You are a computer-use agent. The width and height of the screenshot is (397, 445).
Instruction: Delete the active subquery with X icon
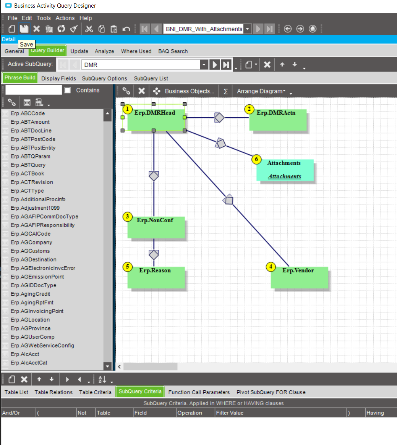pyautogui.click(x=267, y=65)
